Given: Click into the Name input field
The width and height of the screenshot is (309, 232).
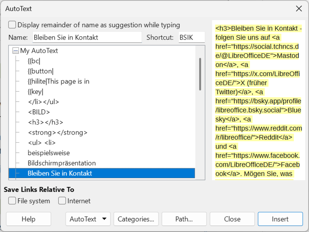Looking at the screenshot, I should [x=87, y=37].
